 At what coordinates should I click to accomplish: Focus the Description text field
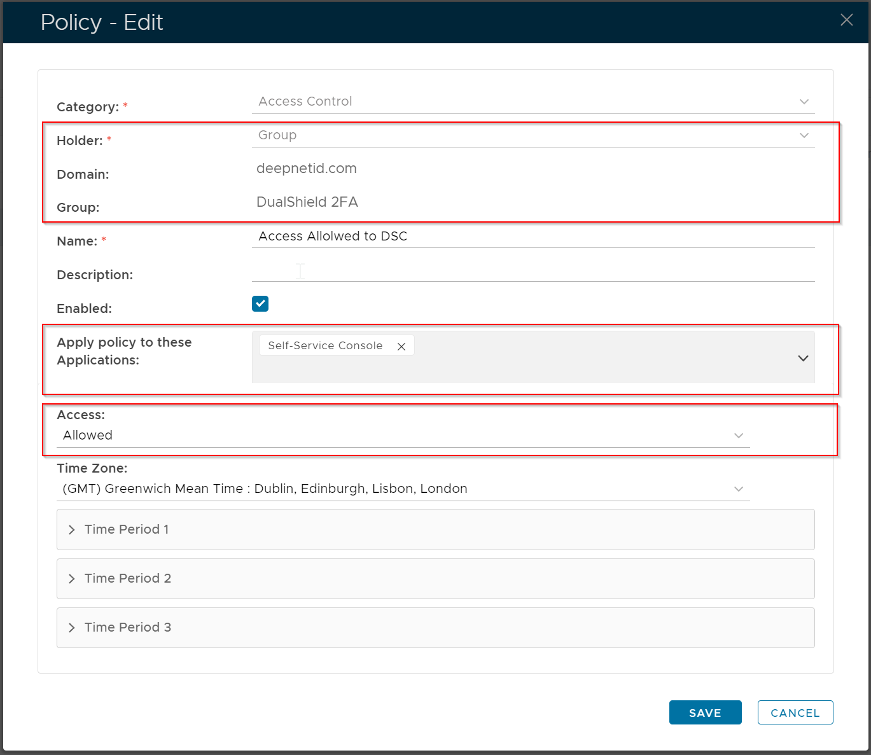pyautogui.click(x=533, y=271)
